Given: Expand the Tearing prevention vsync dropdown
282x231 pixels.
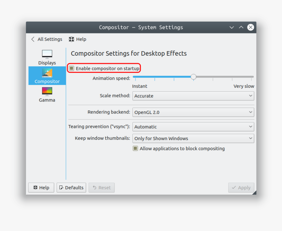Looking at the screenshot, I should (193, 127).
